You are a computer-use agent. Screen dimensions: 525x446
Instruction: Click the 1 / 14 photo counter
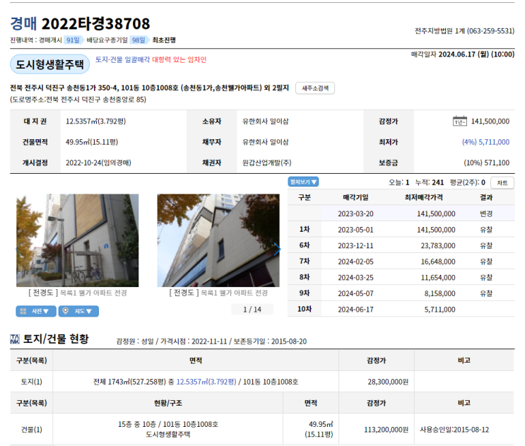click(252, 310)
